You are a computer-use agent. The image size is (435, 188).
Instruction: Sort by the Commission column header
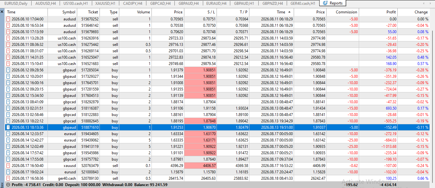pos(343,12)
